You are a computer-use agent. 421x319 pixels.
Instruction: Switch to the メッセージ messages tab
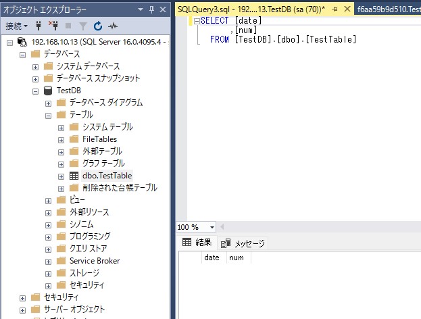tap(243, 243)
